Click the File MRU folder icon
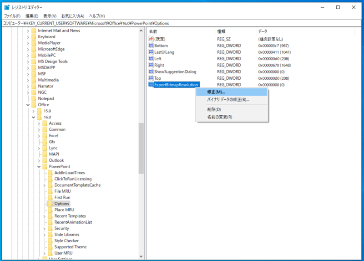Image resolution: width=364 pixels, height=261 pixels. point(50,191)
